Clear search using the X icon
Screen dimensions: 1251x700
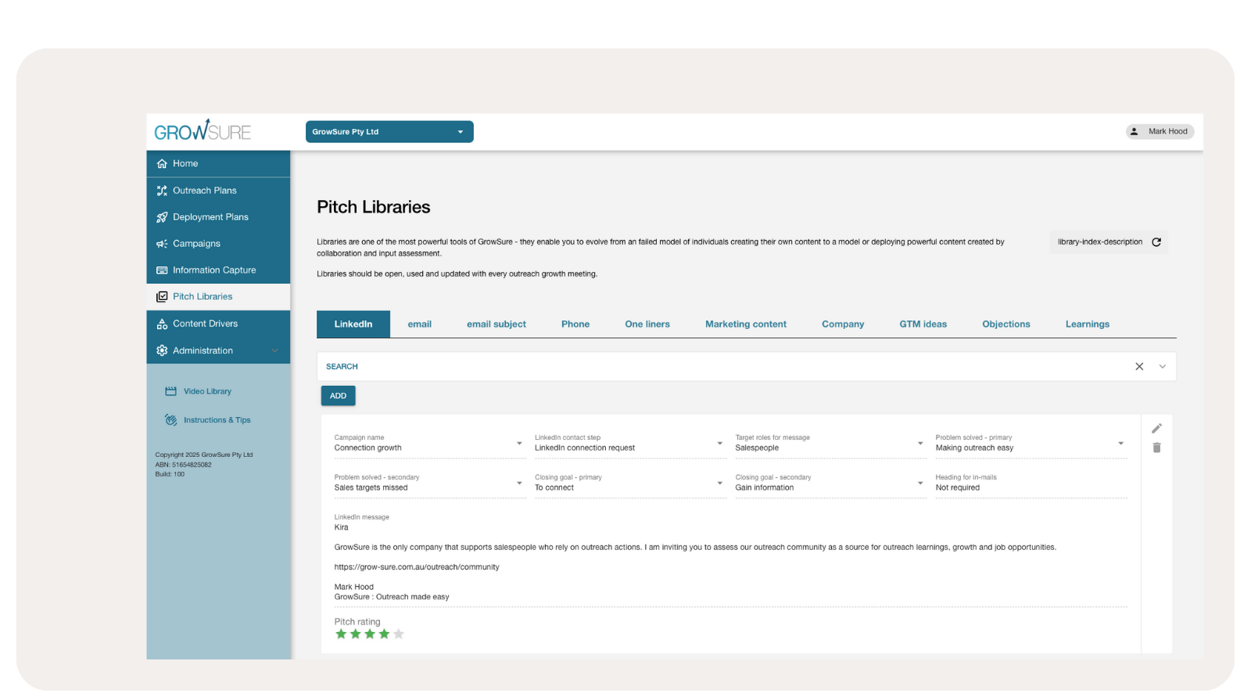1139,366
